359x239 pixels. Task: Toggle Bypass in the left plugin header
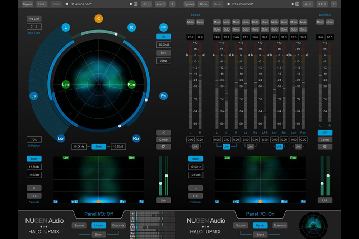point(27,4)
